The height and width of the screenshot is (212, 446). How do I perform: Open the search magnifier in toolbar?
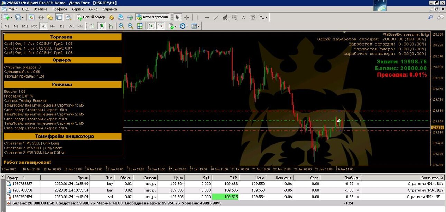tap(430, 17)
